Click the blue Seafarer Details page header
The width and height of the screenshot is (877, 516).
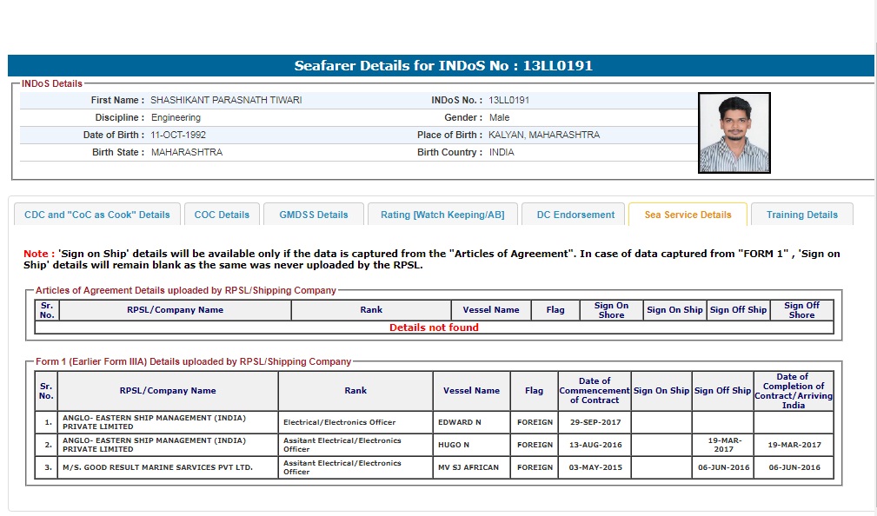[441, 66]
